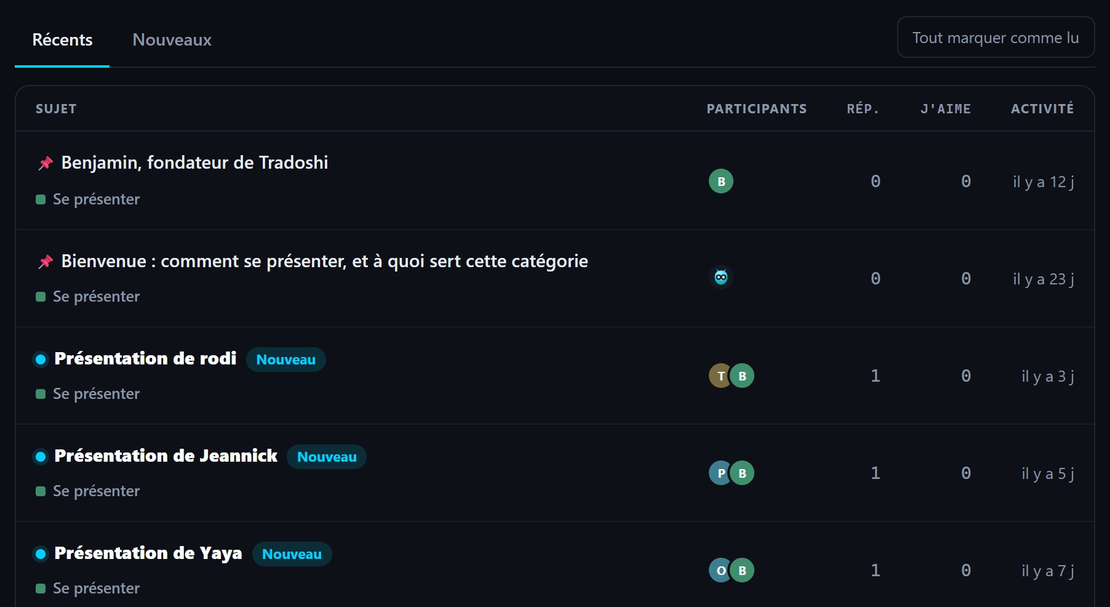The height and width of the screenshot is (607, 1110).
Task: Click Nouveau badge on Présentation de Yaya
Action: pyautogui.click(x=292, y=554)
